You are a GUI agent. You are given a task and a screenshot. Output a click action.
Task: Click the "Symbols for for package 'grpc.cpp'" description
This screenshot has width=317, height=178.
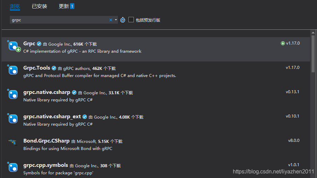[x=58, y=173]
